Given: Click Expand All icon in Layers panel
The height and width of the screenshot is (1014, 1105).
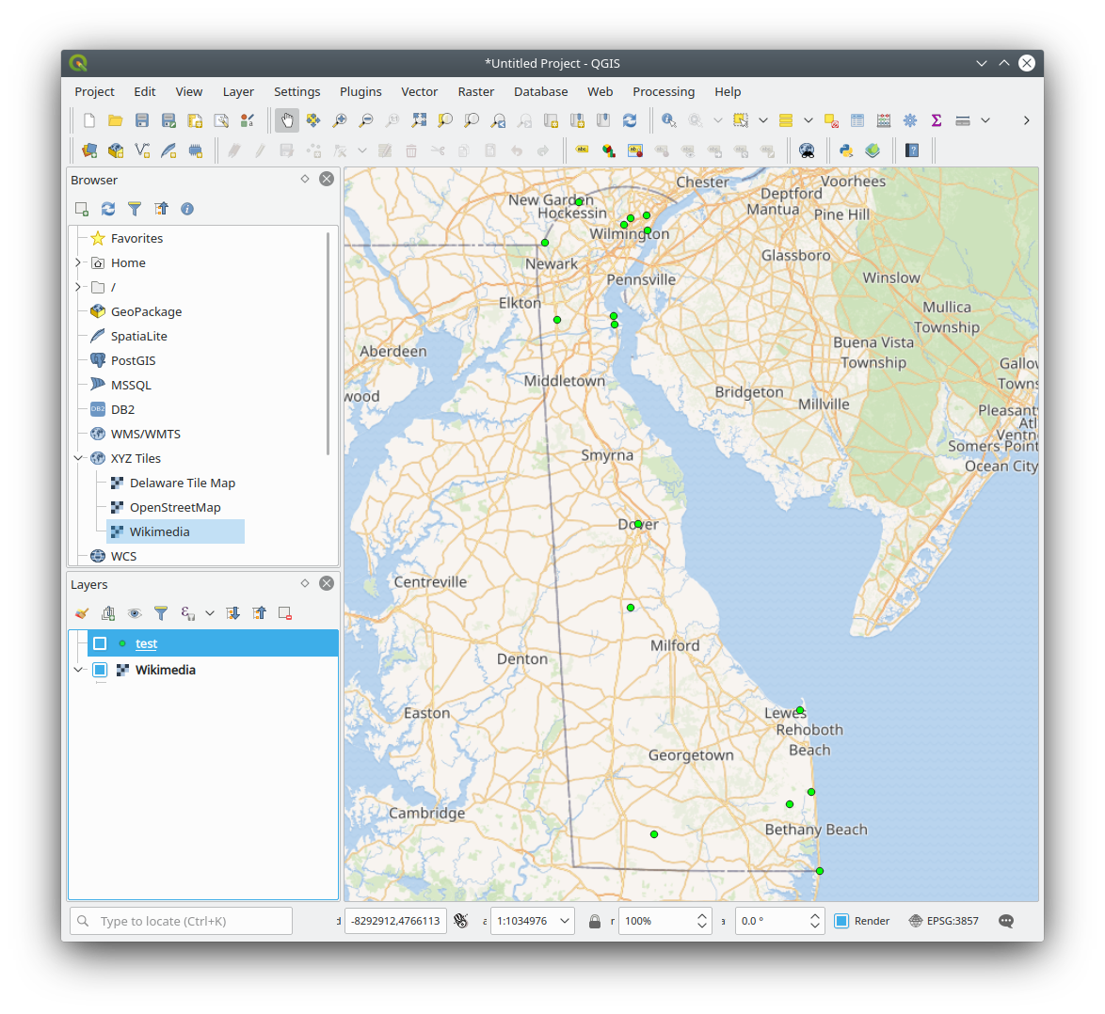Looking at the screenshot, I should click(x=232, y=613).
